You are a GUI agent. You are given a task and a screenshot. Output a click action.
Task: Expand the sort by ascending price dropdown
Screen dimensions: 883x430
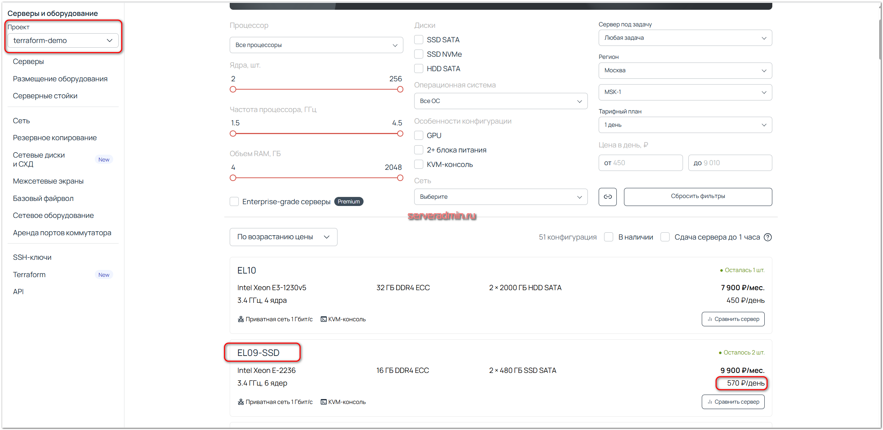283,237
